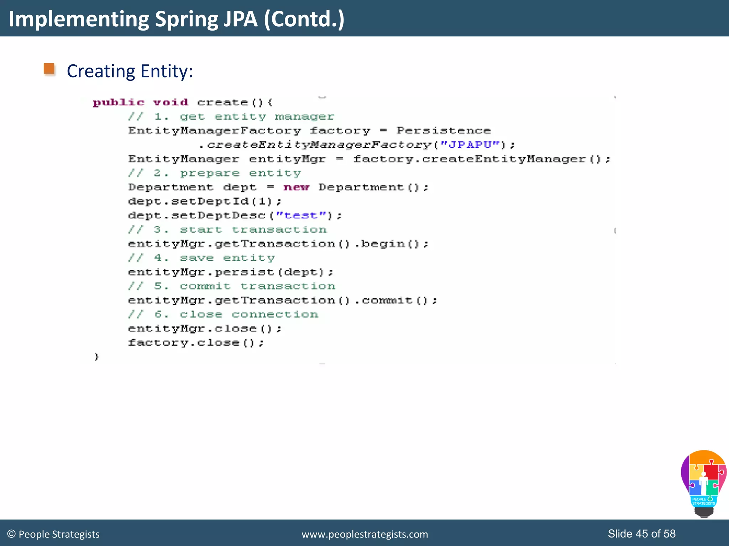Click comment '// 4. save entity'
The height and width of the screenshot is (546, 729).
(201, 258)
